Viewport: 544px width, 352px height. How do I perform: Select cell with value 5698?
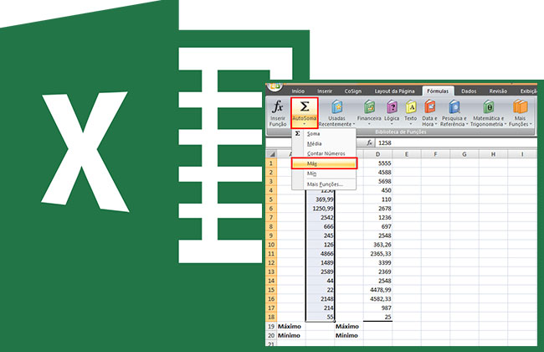(x=377, y=181)
